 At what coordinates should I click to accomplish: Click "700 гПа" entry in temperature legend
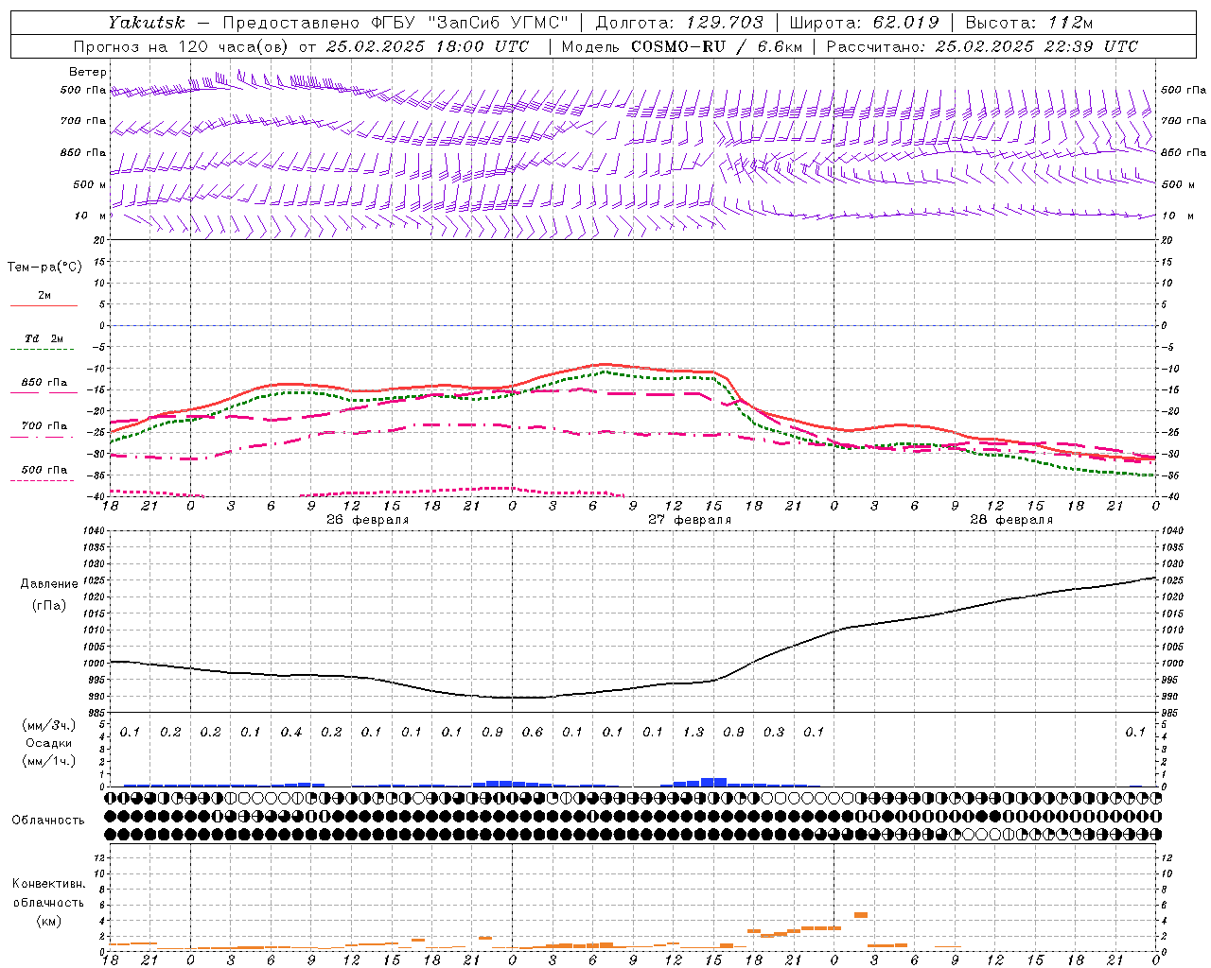[x=44, y=426]
